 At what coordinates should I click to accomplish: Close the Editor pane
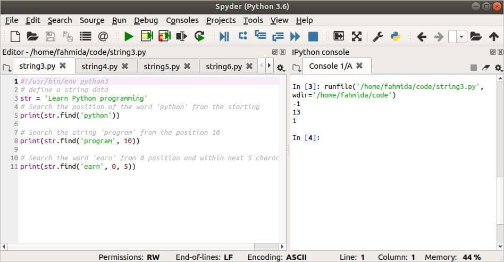pos(282,52)
